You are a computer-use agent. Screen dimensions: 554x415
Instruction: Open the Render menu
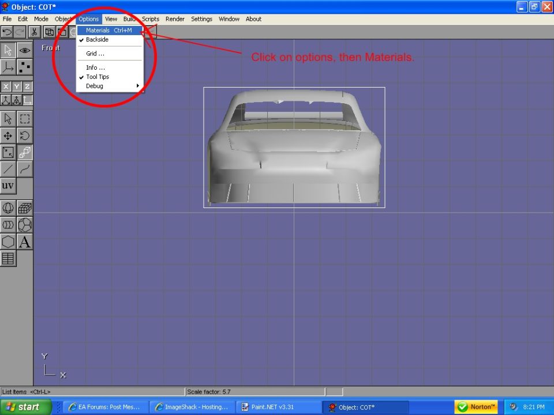(x=175, y=19)
